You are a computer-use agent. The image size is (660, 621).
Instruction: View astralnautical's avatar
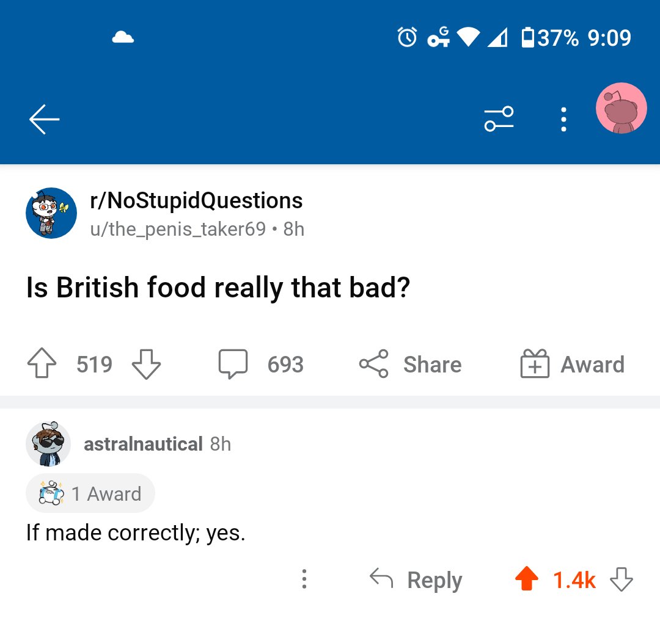pyautogui.click(x=48, y=444)
